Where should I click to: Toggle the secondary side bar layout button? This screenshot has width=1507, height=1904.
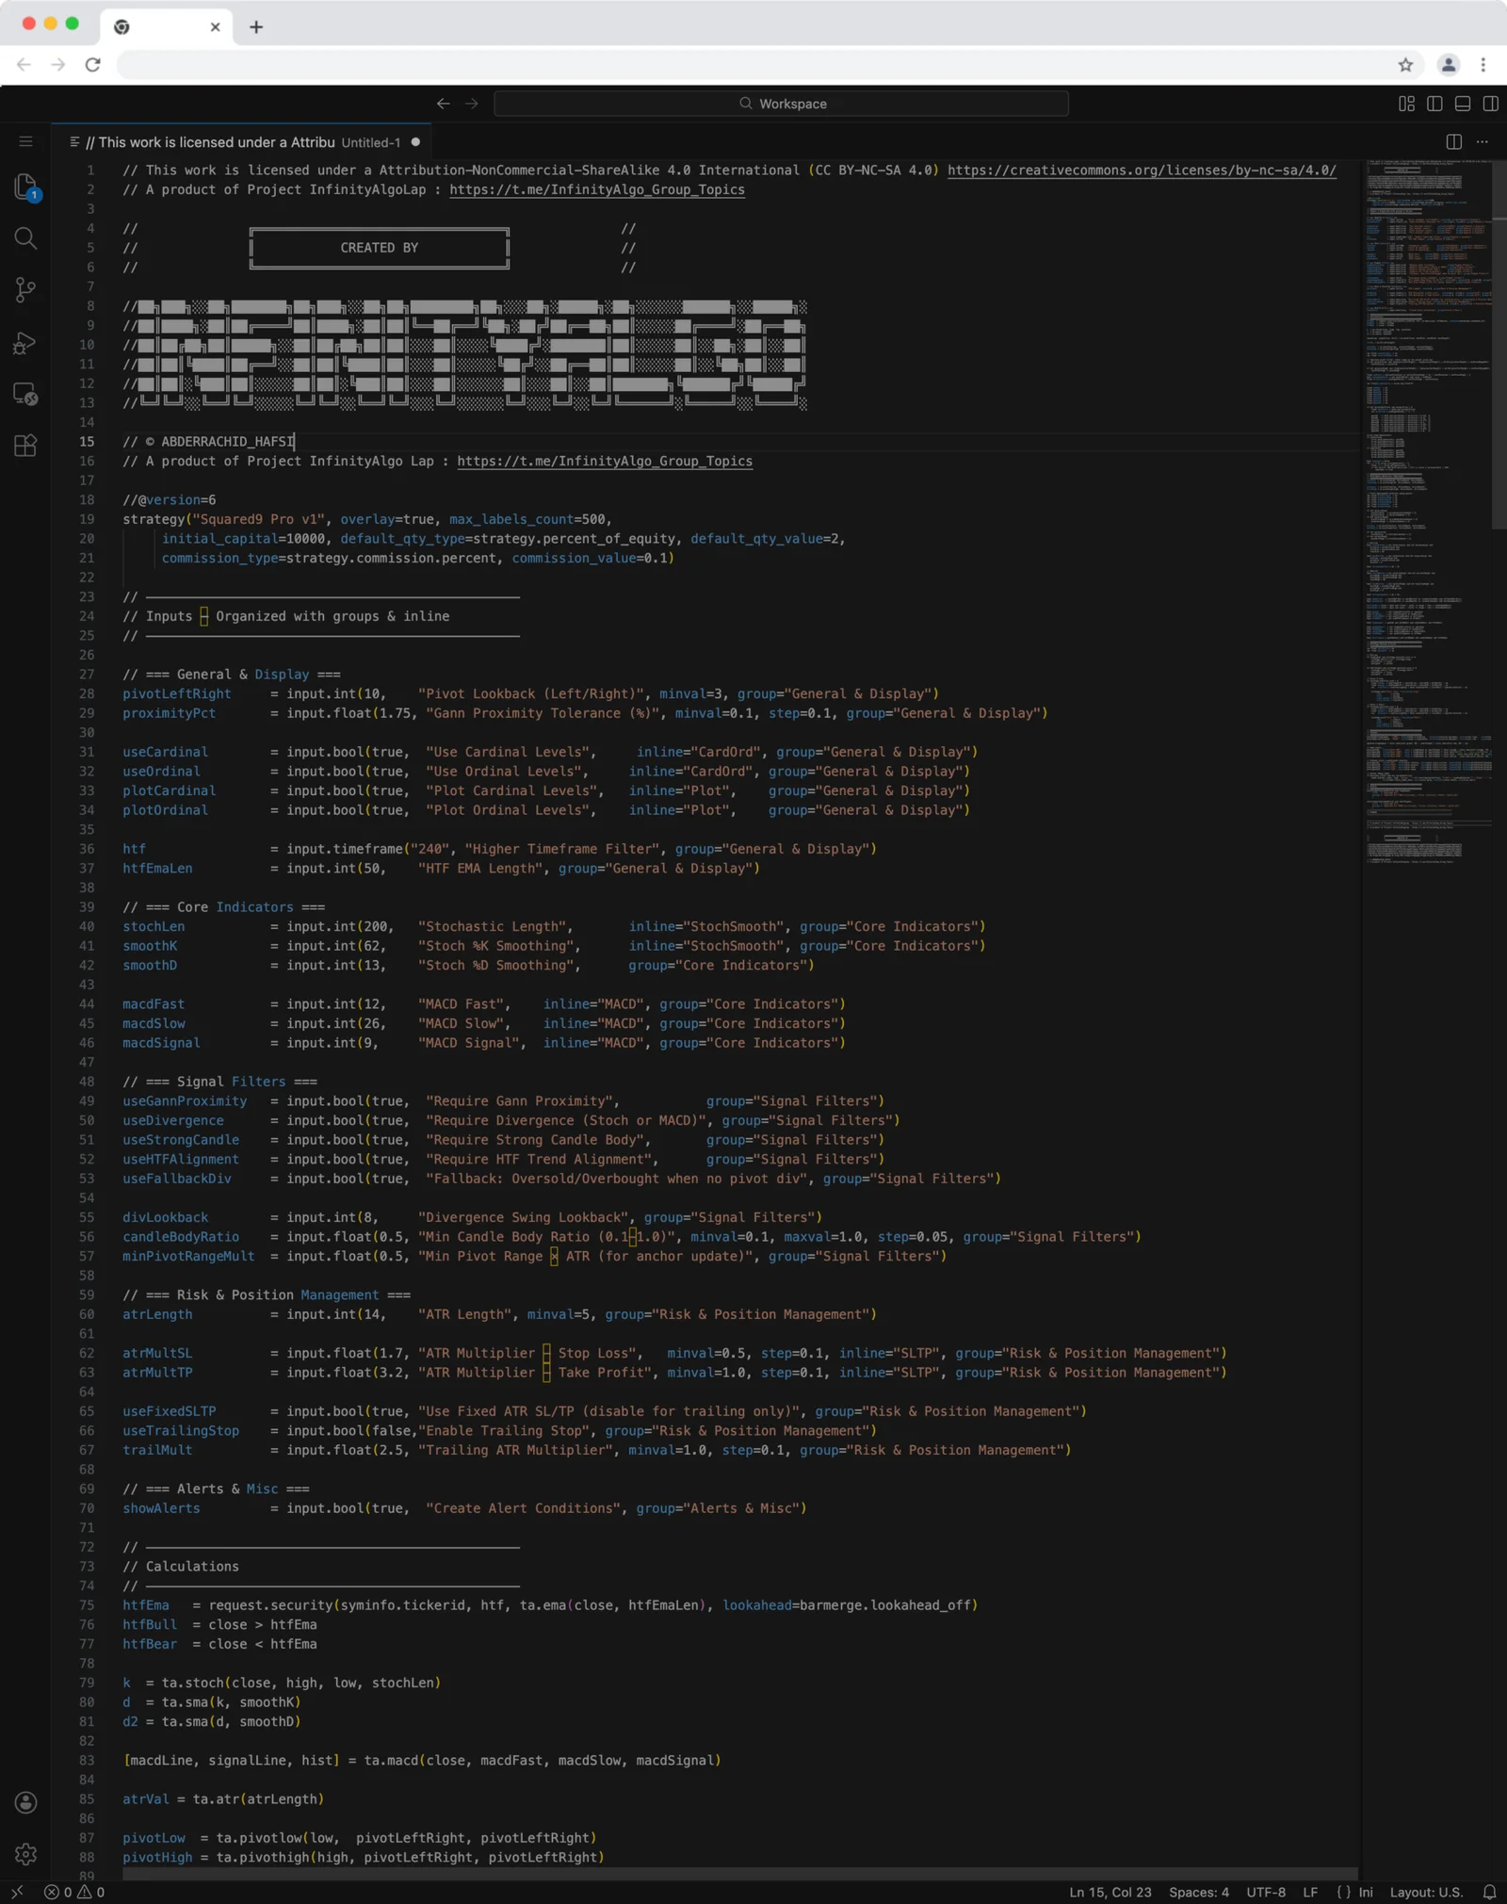(1490, 104)
